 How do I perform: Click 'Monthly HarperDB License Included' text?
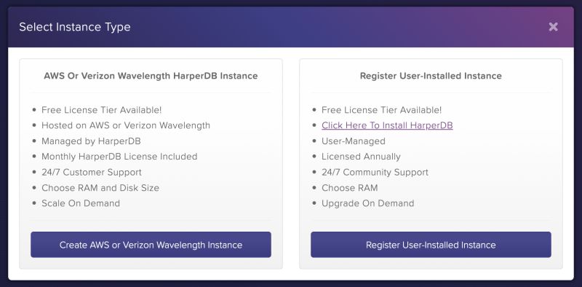[119, 157]
